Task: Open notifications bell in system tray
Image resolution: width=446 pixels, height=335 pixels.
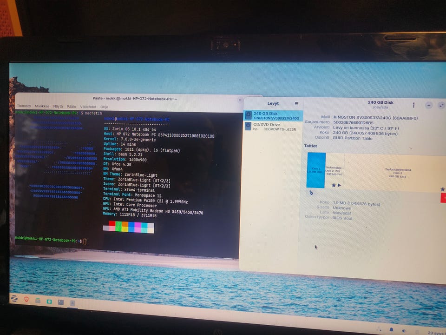Action: coord(391,329)
